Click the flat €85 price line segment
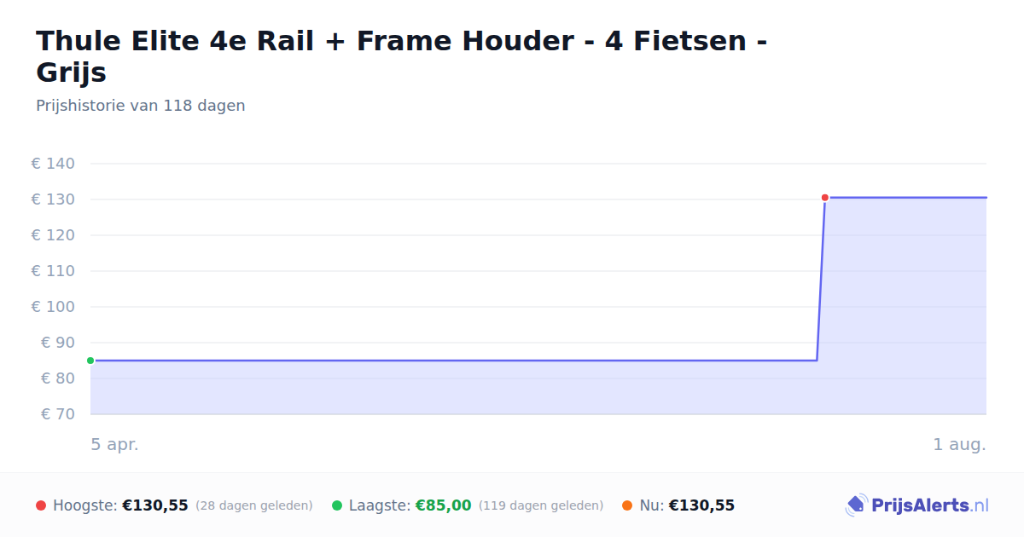The width and height of the screenshot is (1024, 537). tap(454, 361)
